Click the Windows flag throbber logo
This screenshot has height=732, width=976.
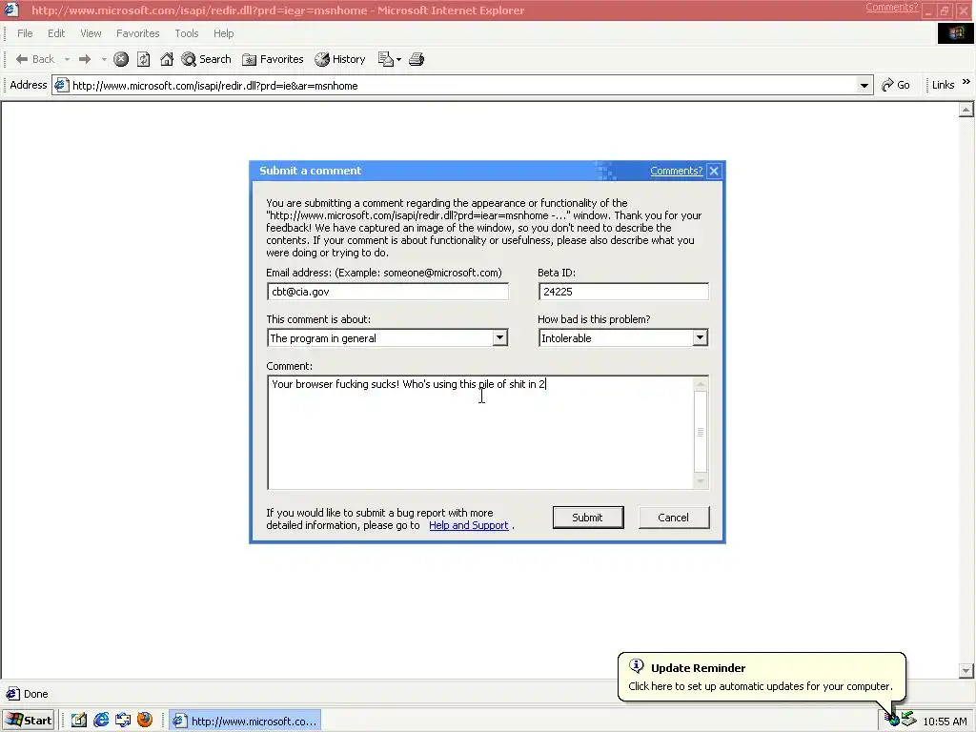955,33
